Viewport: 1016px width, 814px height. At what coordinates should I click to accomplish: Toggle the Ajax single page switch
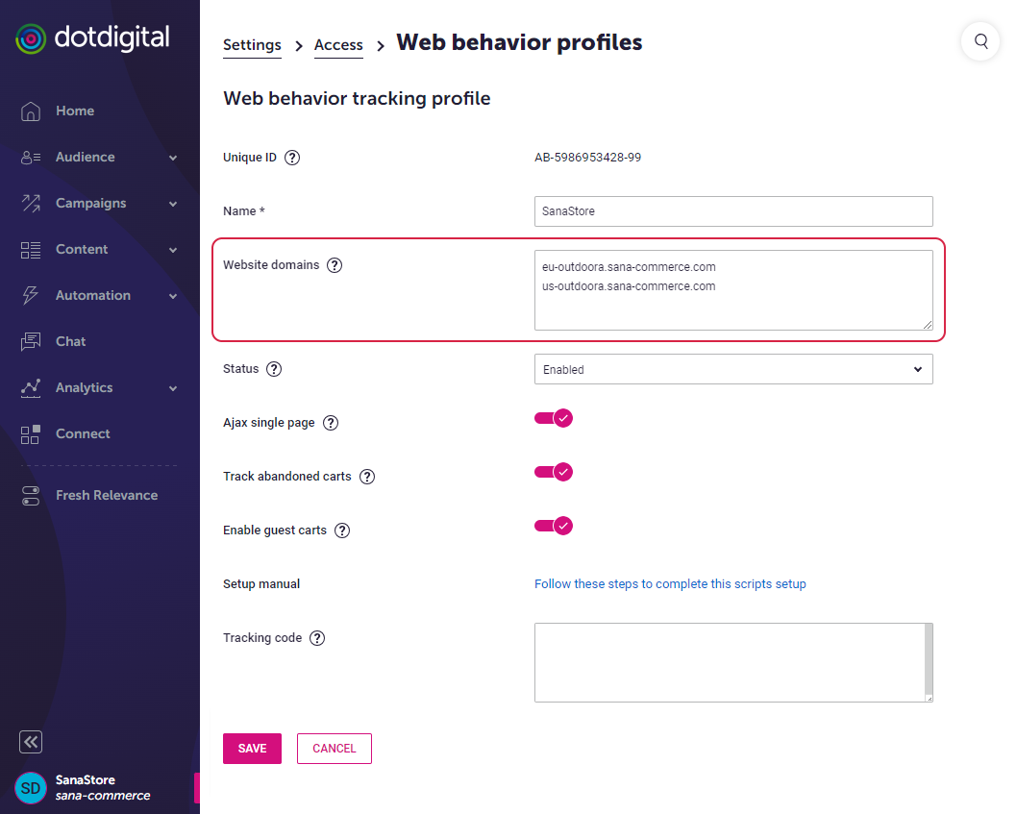554,418
